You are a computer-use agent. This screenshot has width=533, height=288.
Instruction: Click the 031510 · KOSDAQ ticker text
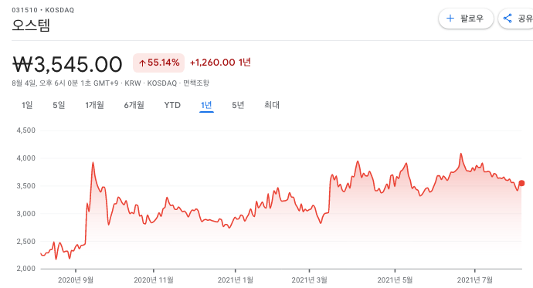(x=42, y=10)
